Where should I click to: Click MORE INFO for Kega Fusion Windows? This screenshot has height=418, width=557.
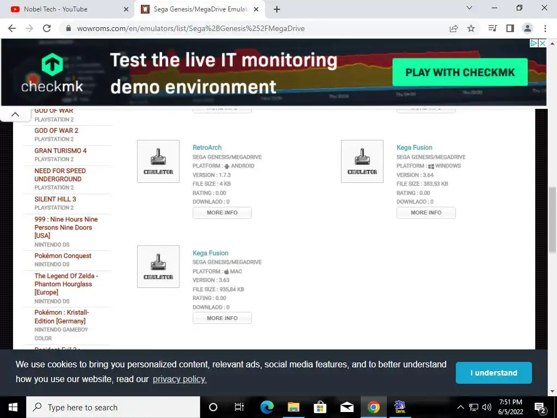[426, 213]
